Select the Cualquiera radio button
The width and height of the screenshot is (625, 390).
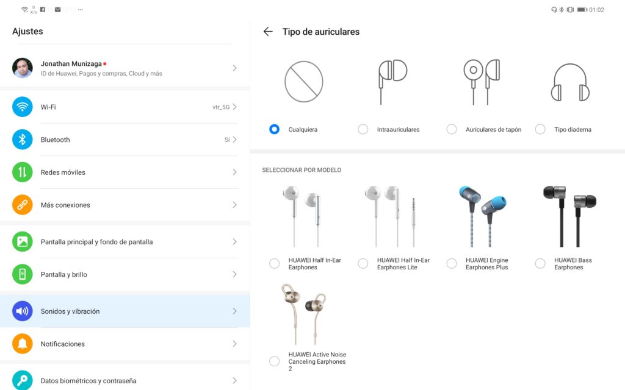274,129
